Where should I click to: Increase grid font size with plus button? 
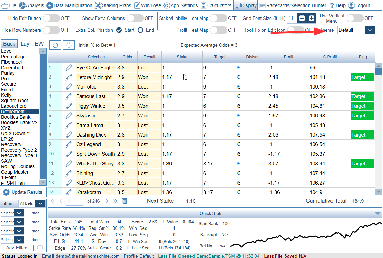click(x=311, y=19)
